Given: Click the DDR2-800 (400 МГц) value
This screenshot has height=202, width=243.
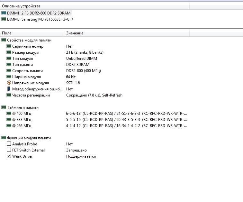Looking at the screenshot, I should tap(84, 71).
